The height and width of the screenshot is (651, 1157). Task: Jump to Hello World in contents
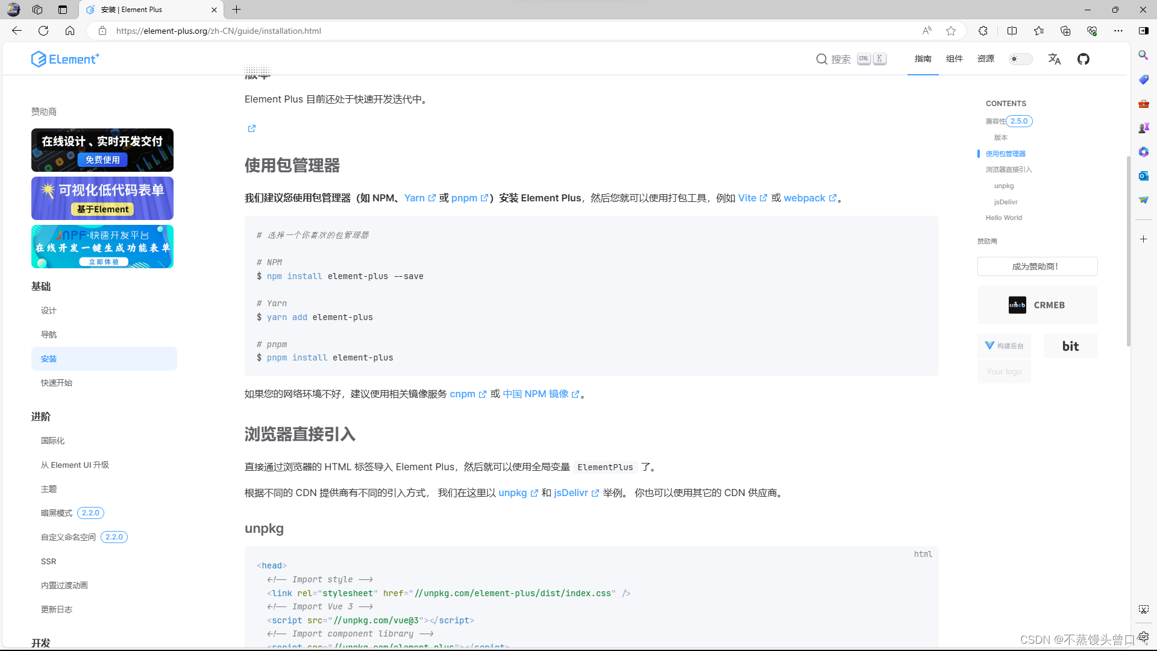(1003, 218)
